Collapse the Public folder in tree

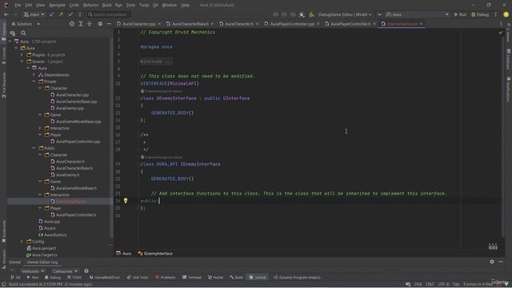click(x=34, y=148)
